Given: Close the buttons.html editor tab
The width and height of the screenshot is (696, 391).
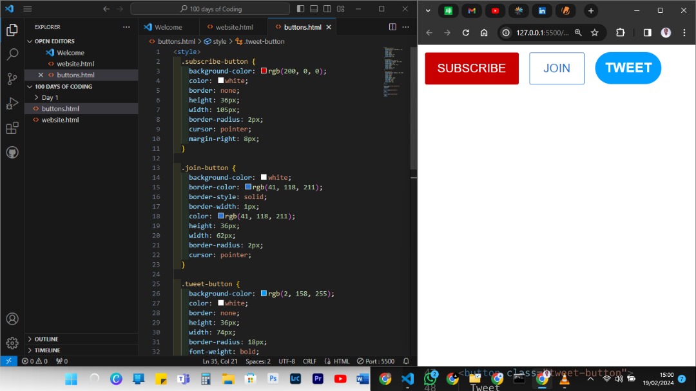Looking at the screenshot, I should 329,27.
